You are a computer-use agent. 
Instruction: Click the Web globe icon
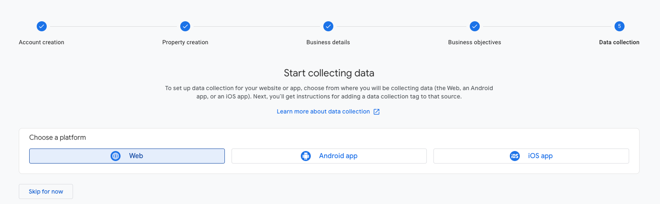[116, 156]
